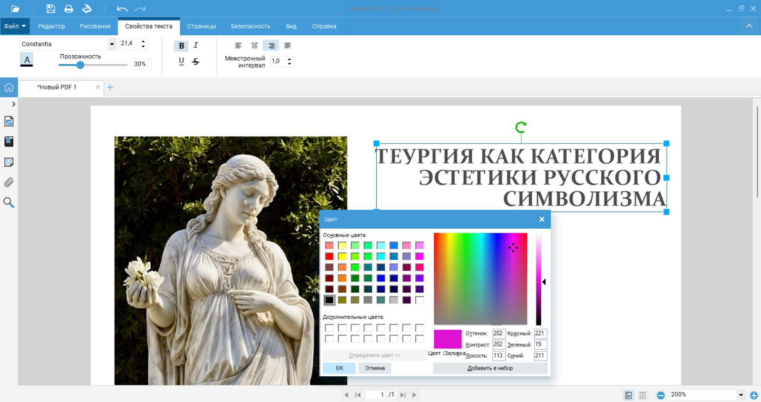Open the search magnifier in sidebar
Image resolution: width=761 pixels, height=402 pixels.
coord(9,203)
